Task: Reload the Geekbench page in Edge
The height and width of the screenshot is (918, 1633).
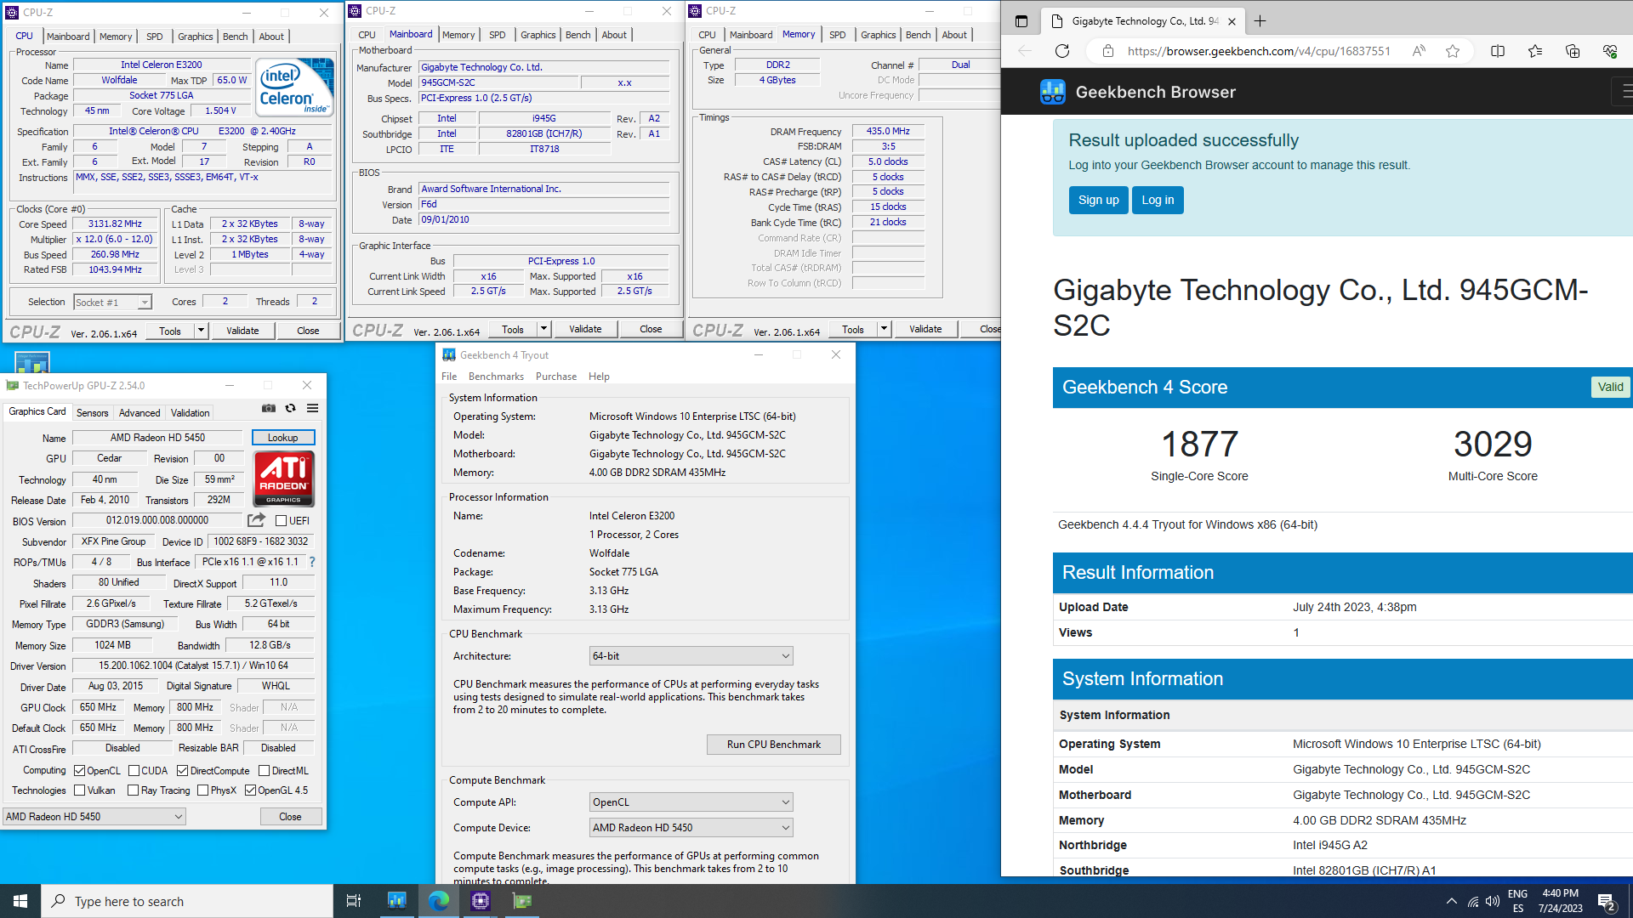Action: tap(1062, 51)
